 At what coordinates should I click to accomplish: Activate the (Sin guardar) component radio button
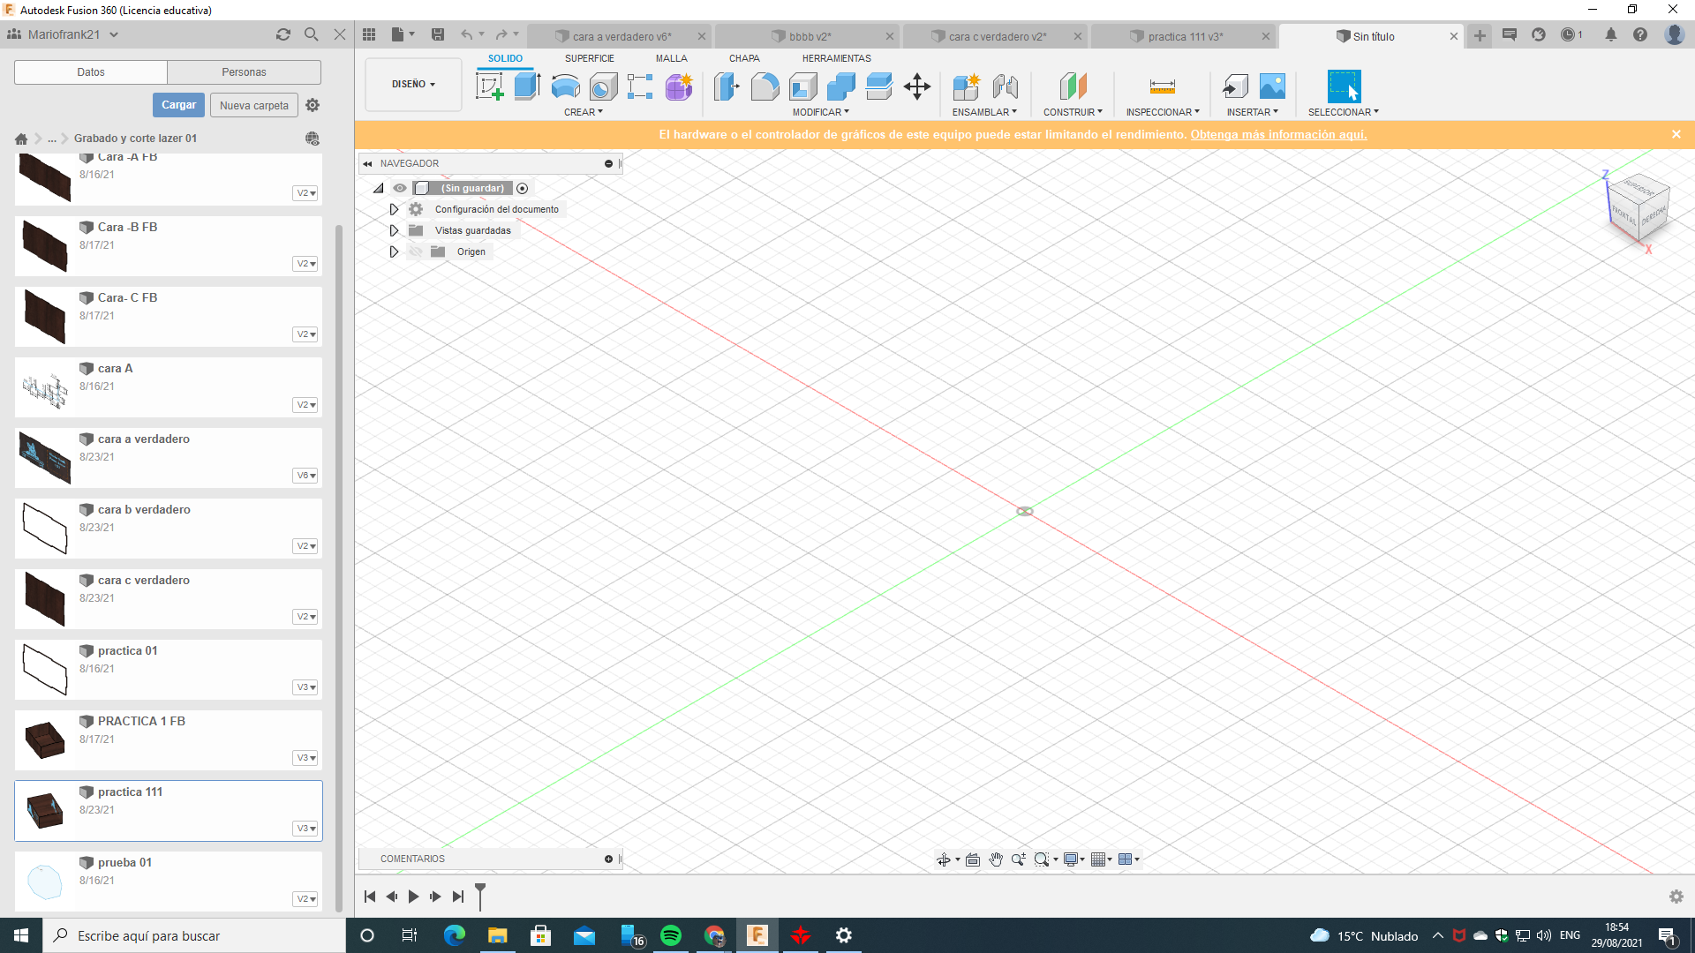(x=523, y=188)
